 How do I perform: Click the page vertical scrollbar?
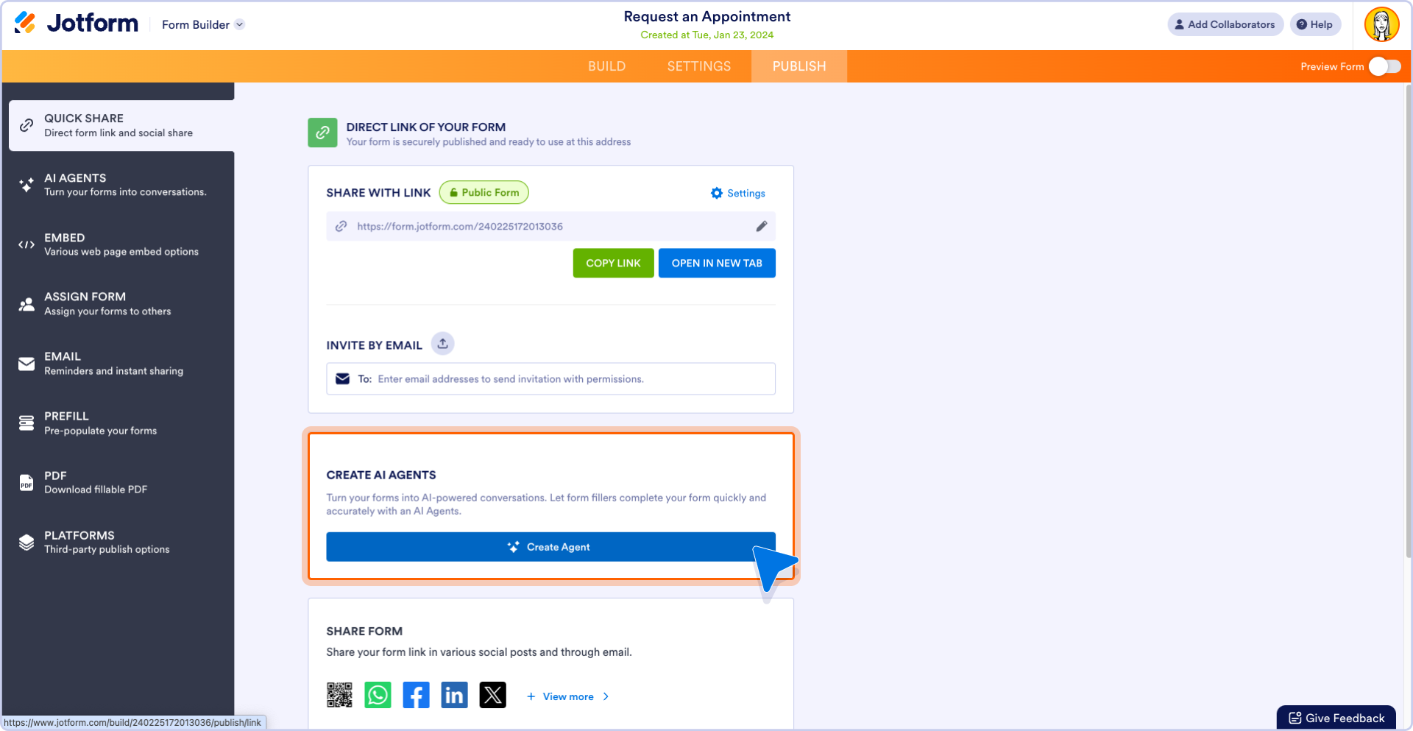pos(1408,320)
